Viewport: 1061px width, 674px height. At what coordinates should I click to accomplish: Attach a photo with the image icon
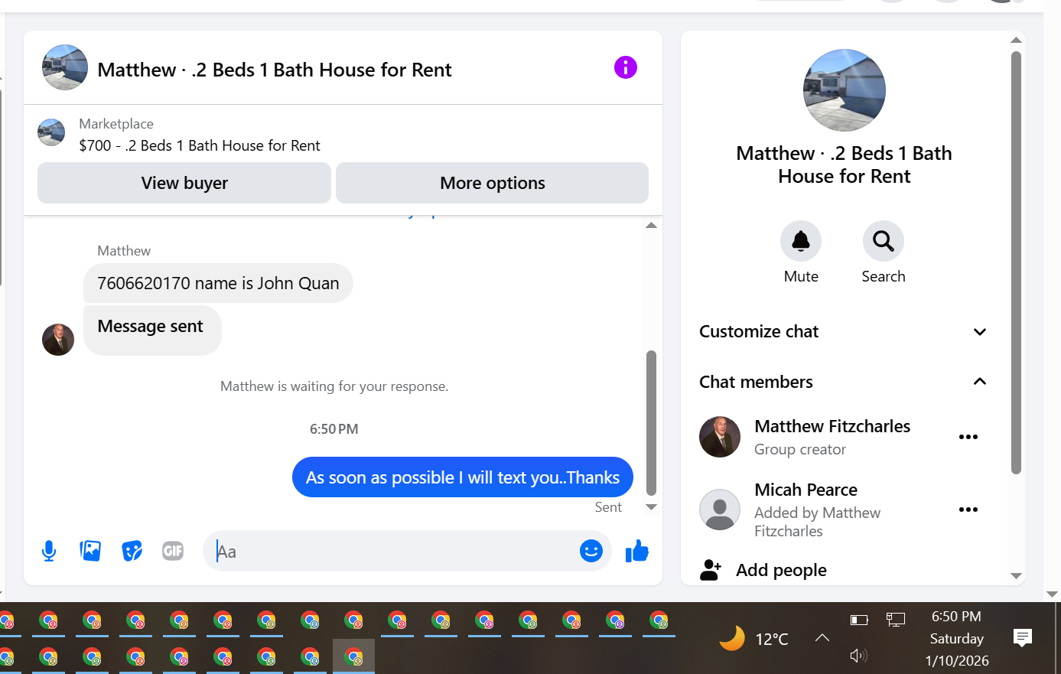[90, 551]
